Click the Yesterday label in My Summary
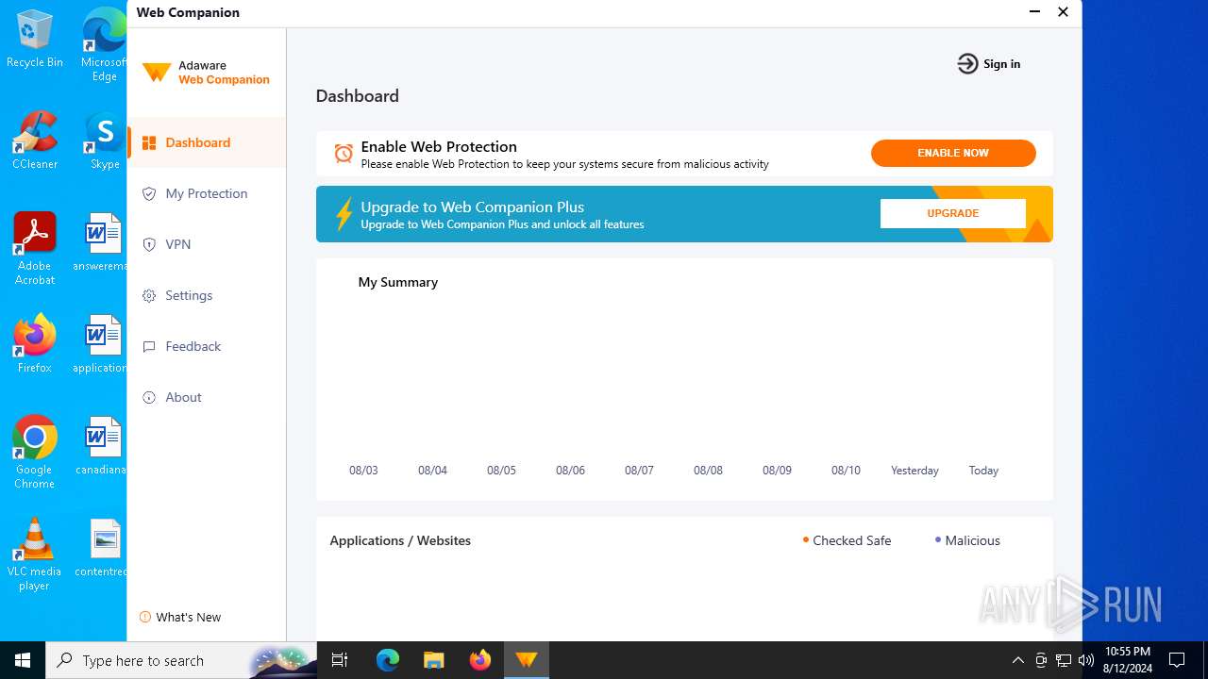 pos(914,471)
